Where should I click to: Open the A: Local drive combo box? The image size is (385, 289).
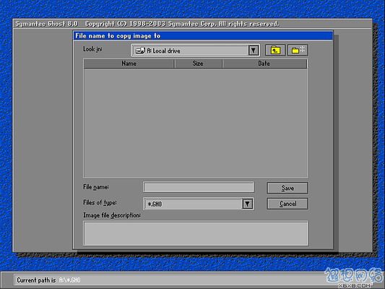tap(196, 51)
